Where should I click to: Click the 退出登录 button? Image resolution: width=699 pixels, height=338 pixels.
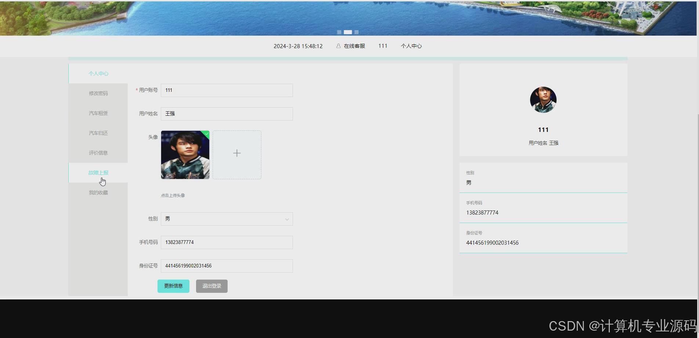click(x=212, y=286)
